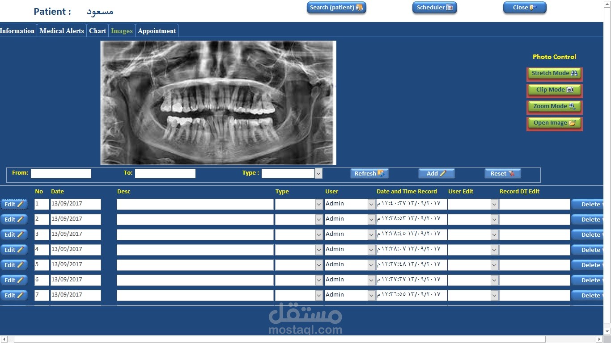Viewport: 611px width, 343px height.
Task: Open User Edit dropdown in row 1
Action: pos(494,204)
